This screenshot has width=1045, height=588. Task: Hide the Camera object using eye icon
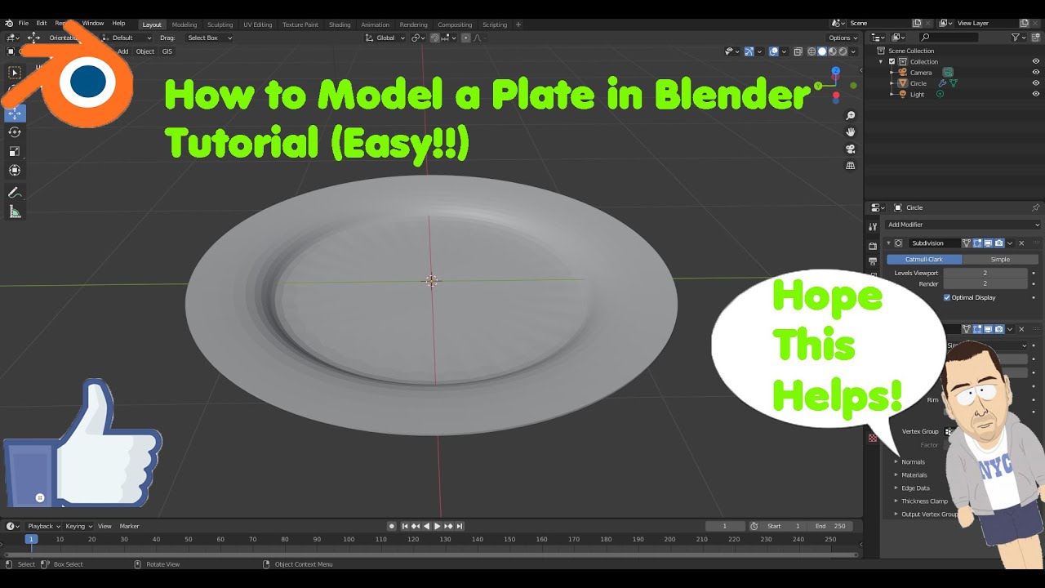(1036, 73)
